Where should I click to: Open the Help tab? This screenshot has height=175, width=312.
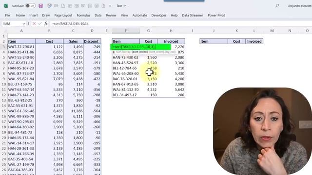point(174,15)
